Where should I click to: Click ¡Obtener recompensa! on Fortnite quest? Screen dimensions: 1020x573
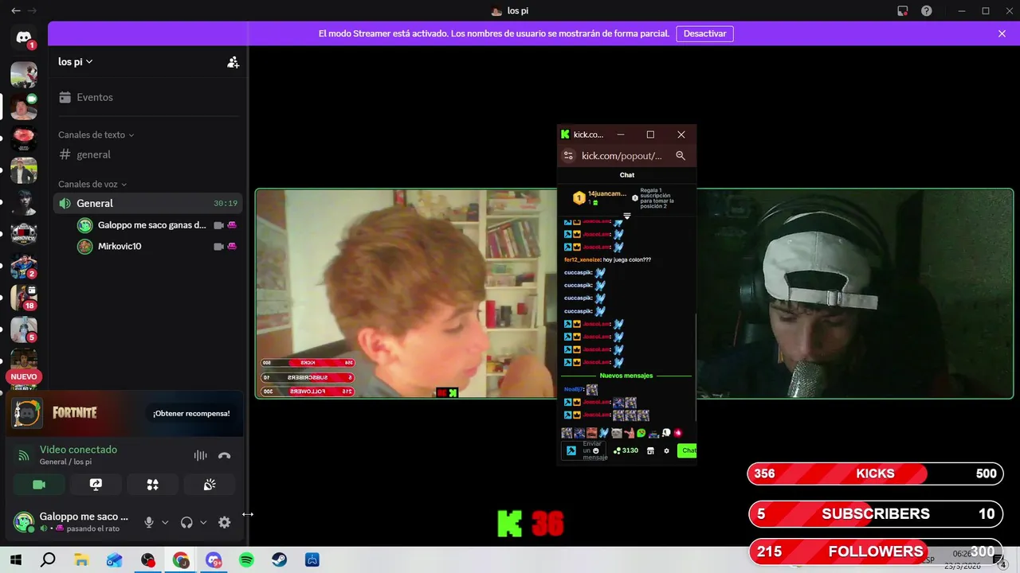(x=191, y=413)
